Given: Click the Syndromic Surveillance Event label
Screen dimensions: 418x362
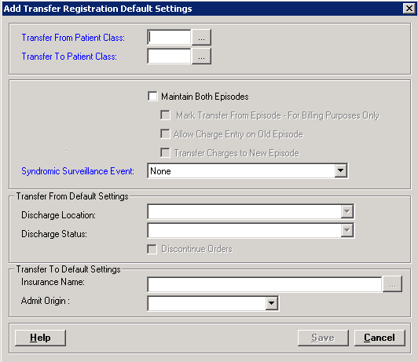Looking at the screenshot, I should click(78, 171).
